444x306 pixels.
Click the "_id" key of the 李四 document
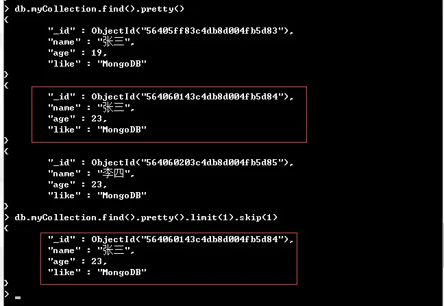click(x=62, y=163)
